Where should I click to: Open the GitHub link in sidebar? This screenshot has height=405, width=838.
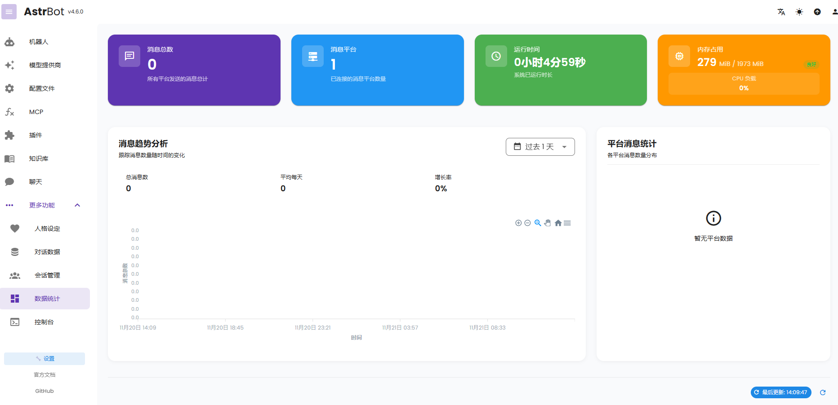click(45, 391)
